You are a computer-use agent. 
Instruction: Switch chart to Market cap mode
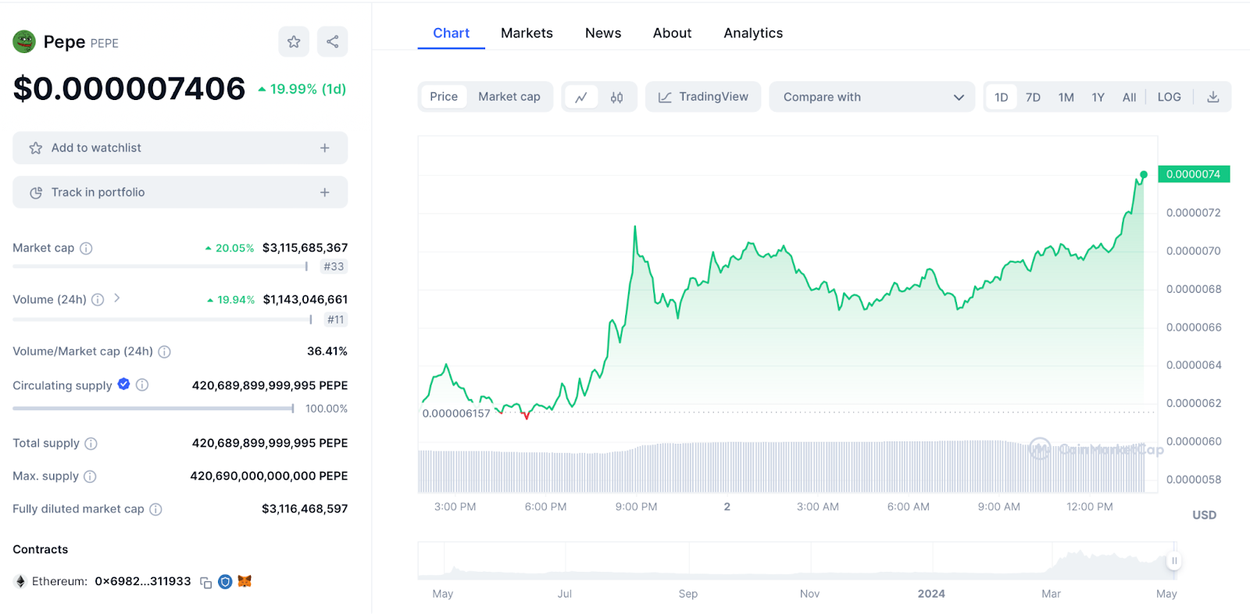509,97
